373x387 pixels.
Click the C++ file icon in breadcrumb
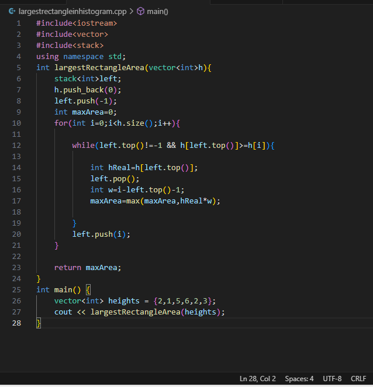12,11
